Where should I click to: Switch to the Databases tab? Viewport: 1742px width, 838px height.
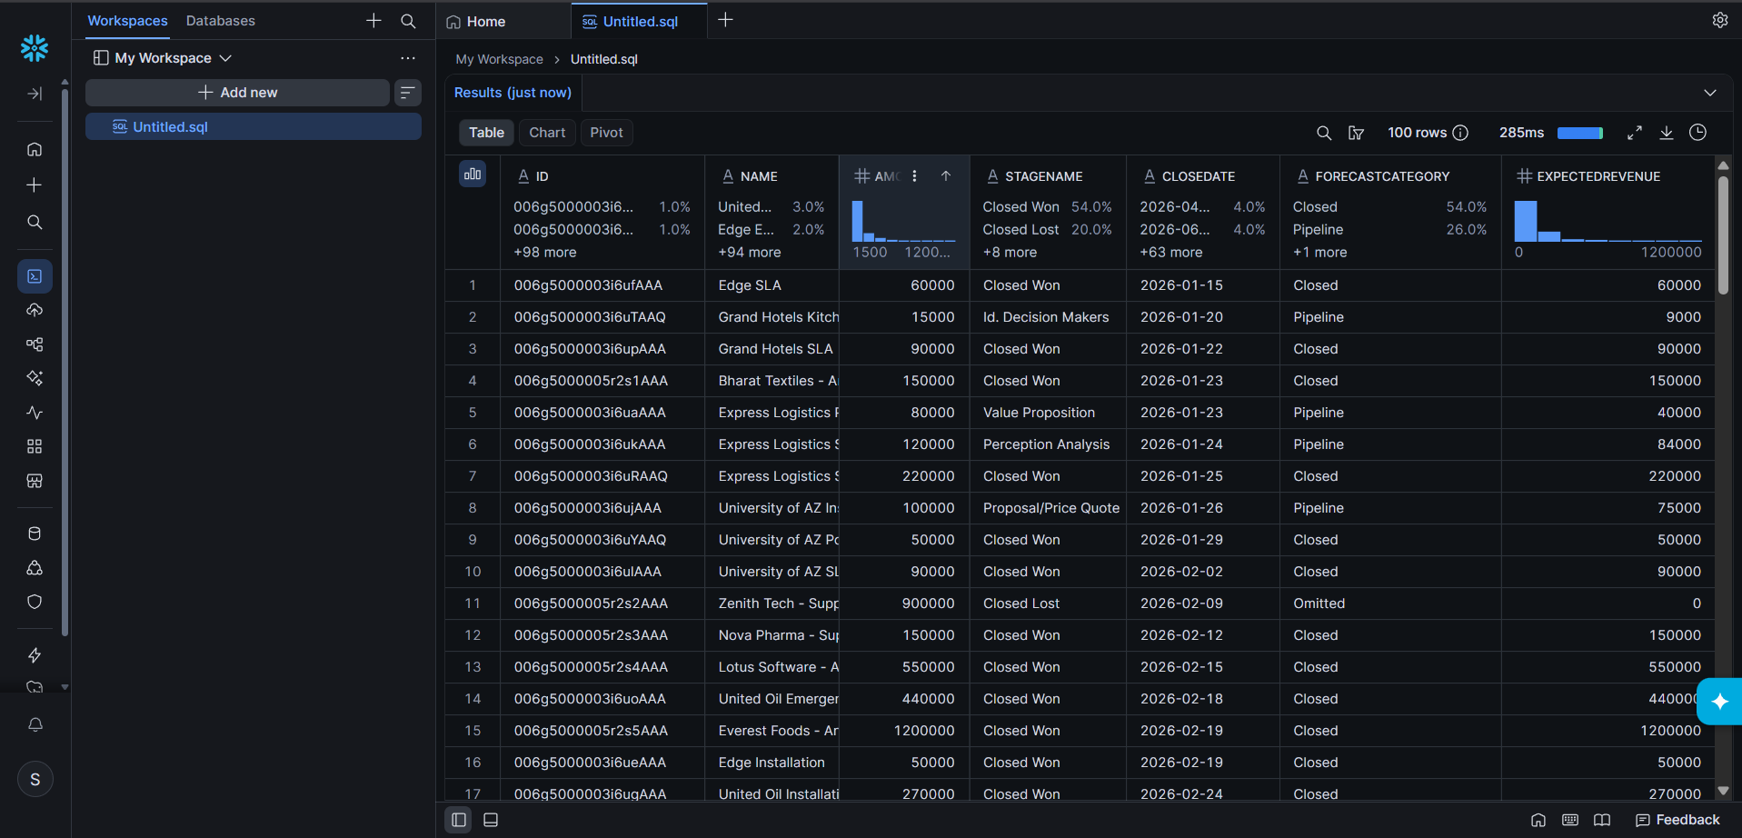click(x=221, y=21)
